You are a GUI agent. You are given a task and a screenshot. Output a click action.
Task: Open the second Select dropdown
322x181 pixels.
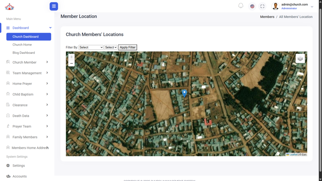(x=111, y=47)
